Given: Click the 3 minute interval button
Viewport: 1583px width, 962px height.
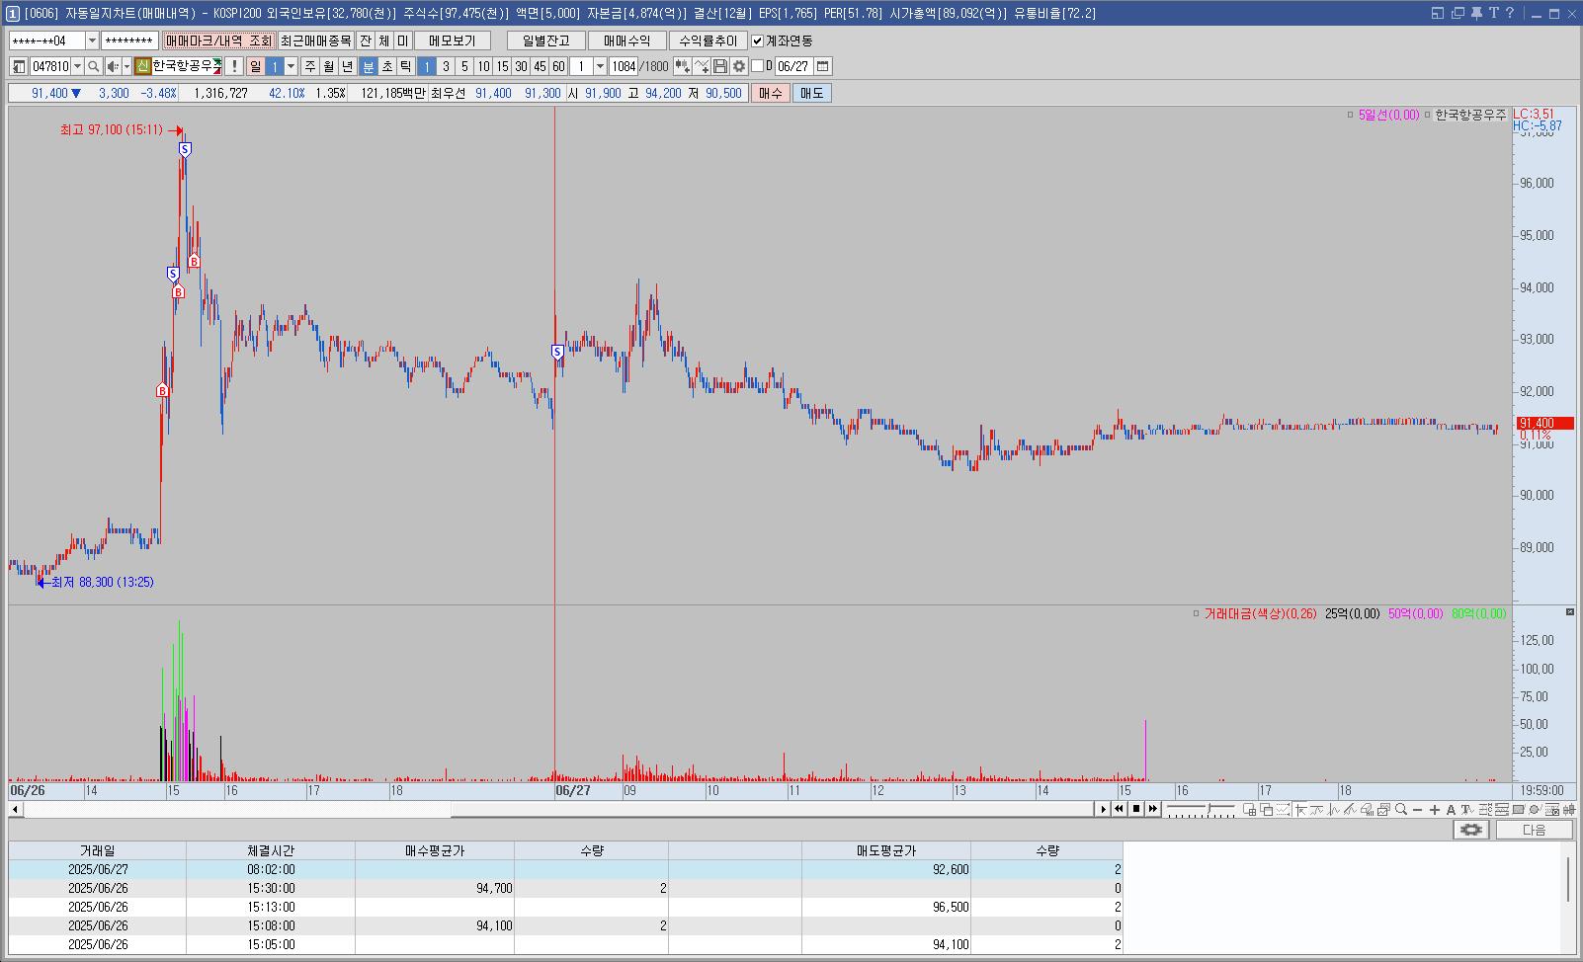Looking at the screenshot, I should (446, 66).
